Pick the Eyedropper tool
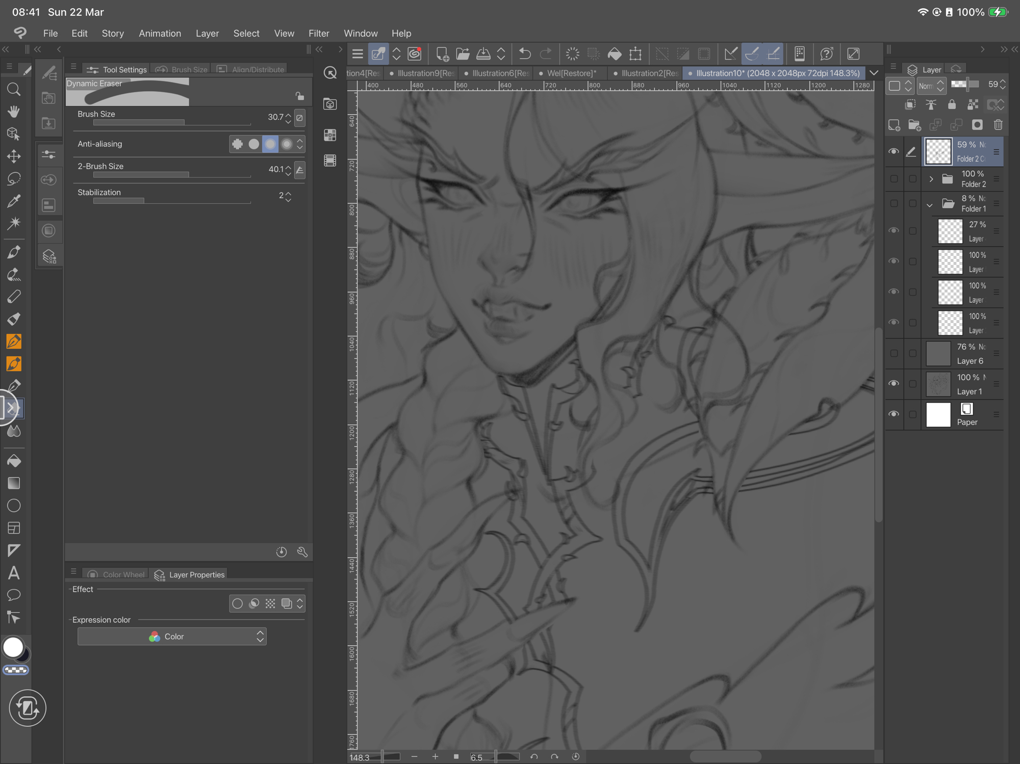The width and height of the screenshot is (1020, 764). (14, 201)
